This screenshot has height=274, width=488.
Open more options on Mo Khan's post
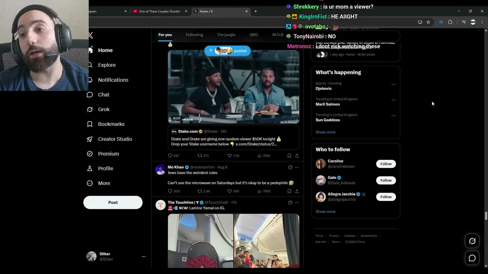click(x=297, y=167)
